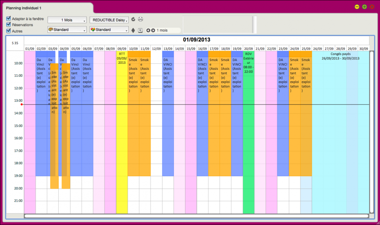Click the 1 mois navigation label

162,30
